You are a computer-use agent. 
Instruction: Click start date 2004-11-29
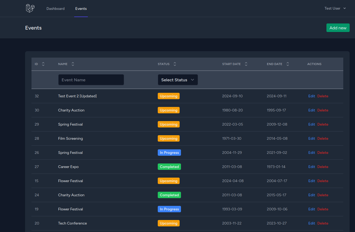232,153
